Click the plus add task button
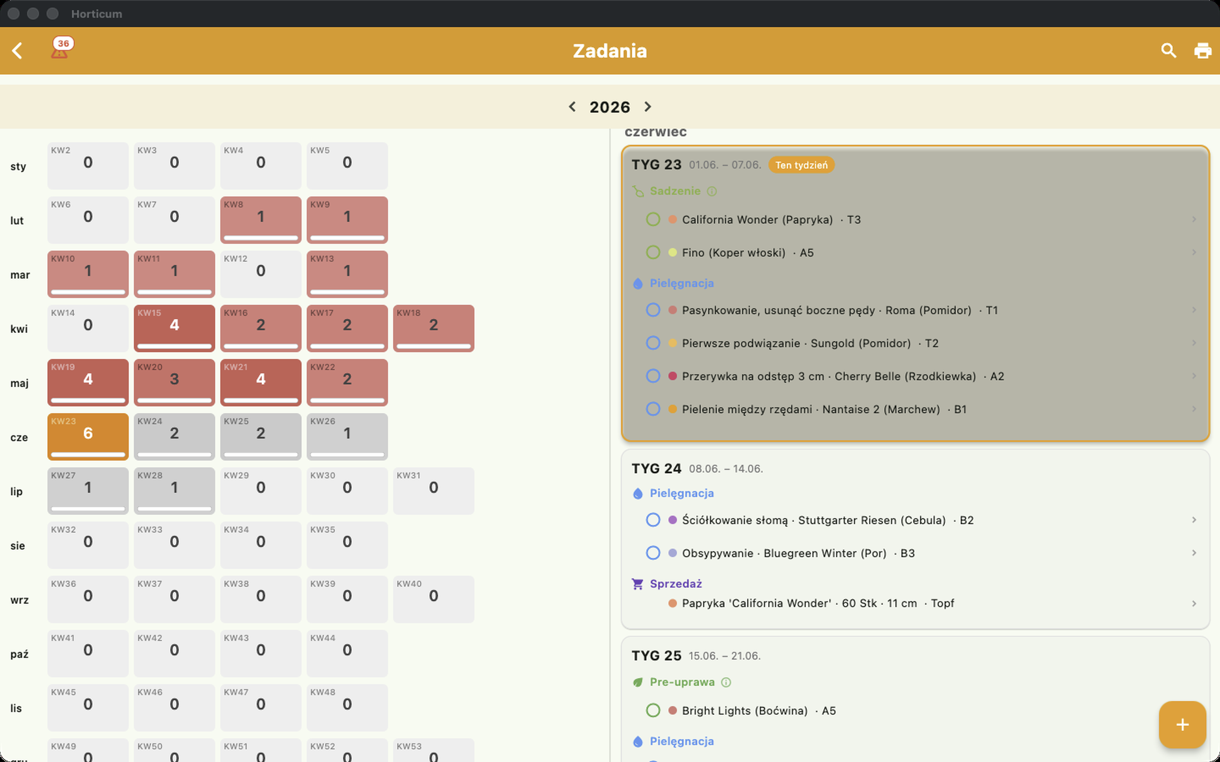Screen dimensions: 1220x762 (x=1182, y=725)
